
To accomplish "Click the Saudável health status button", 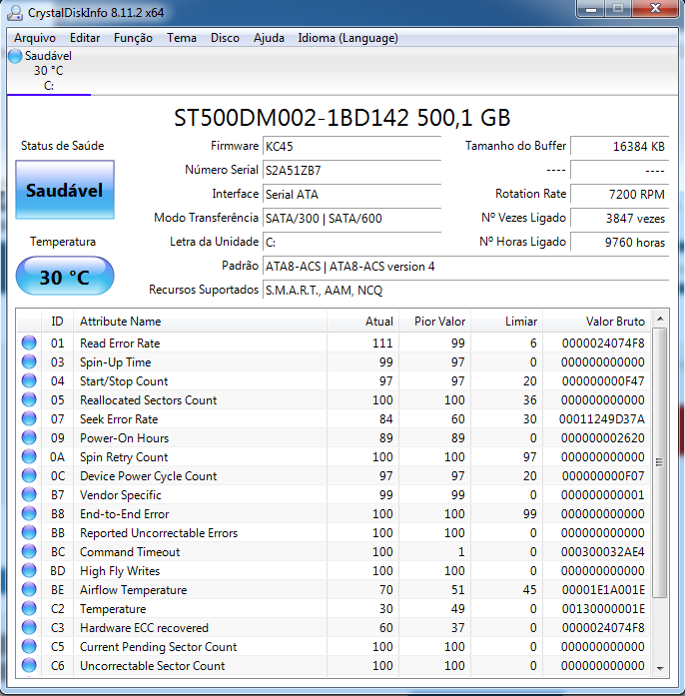I will click(65, 190).
